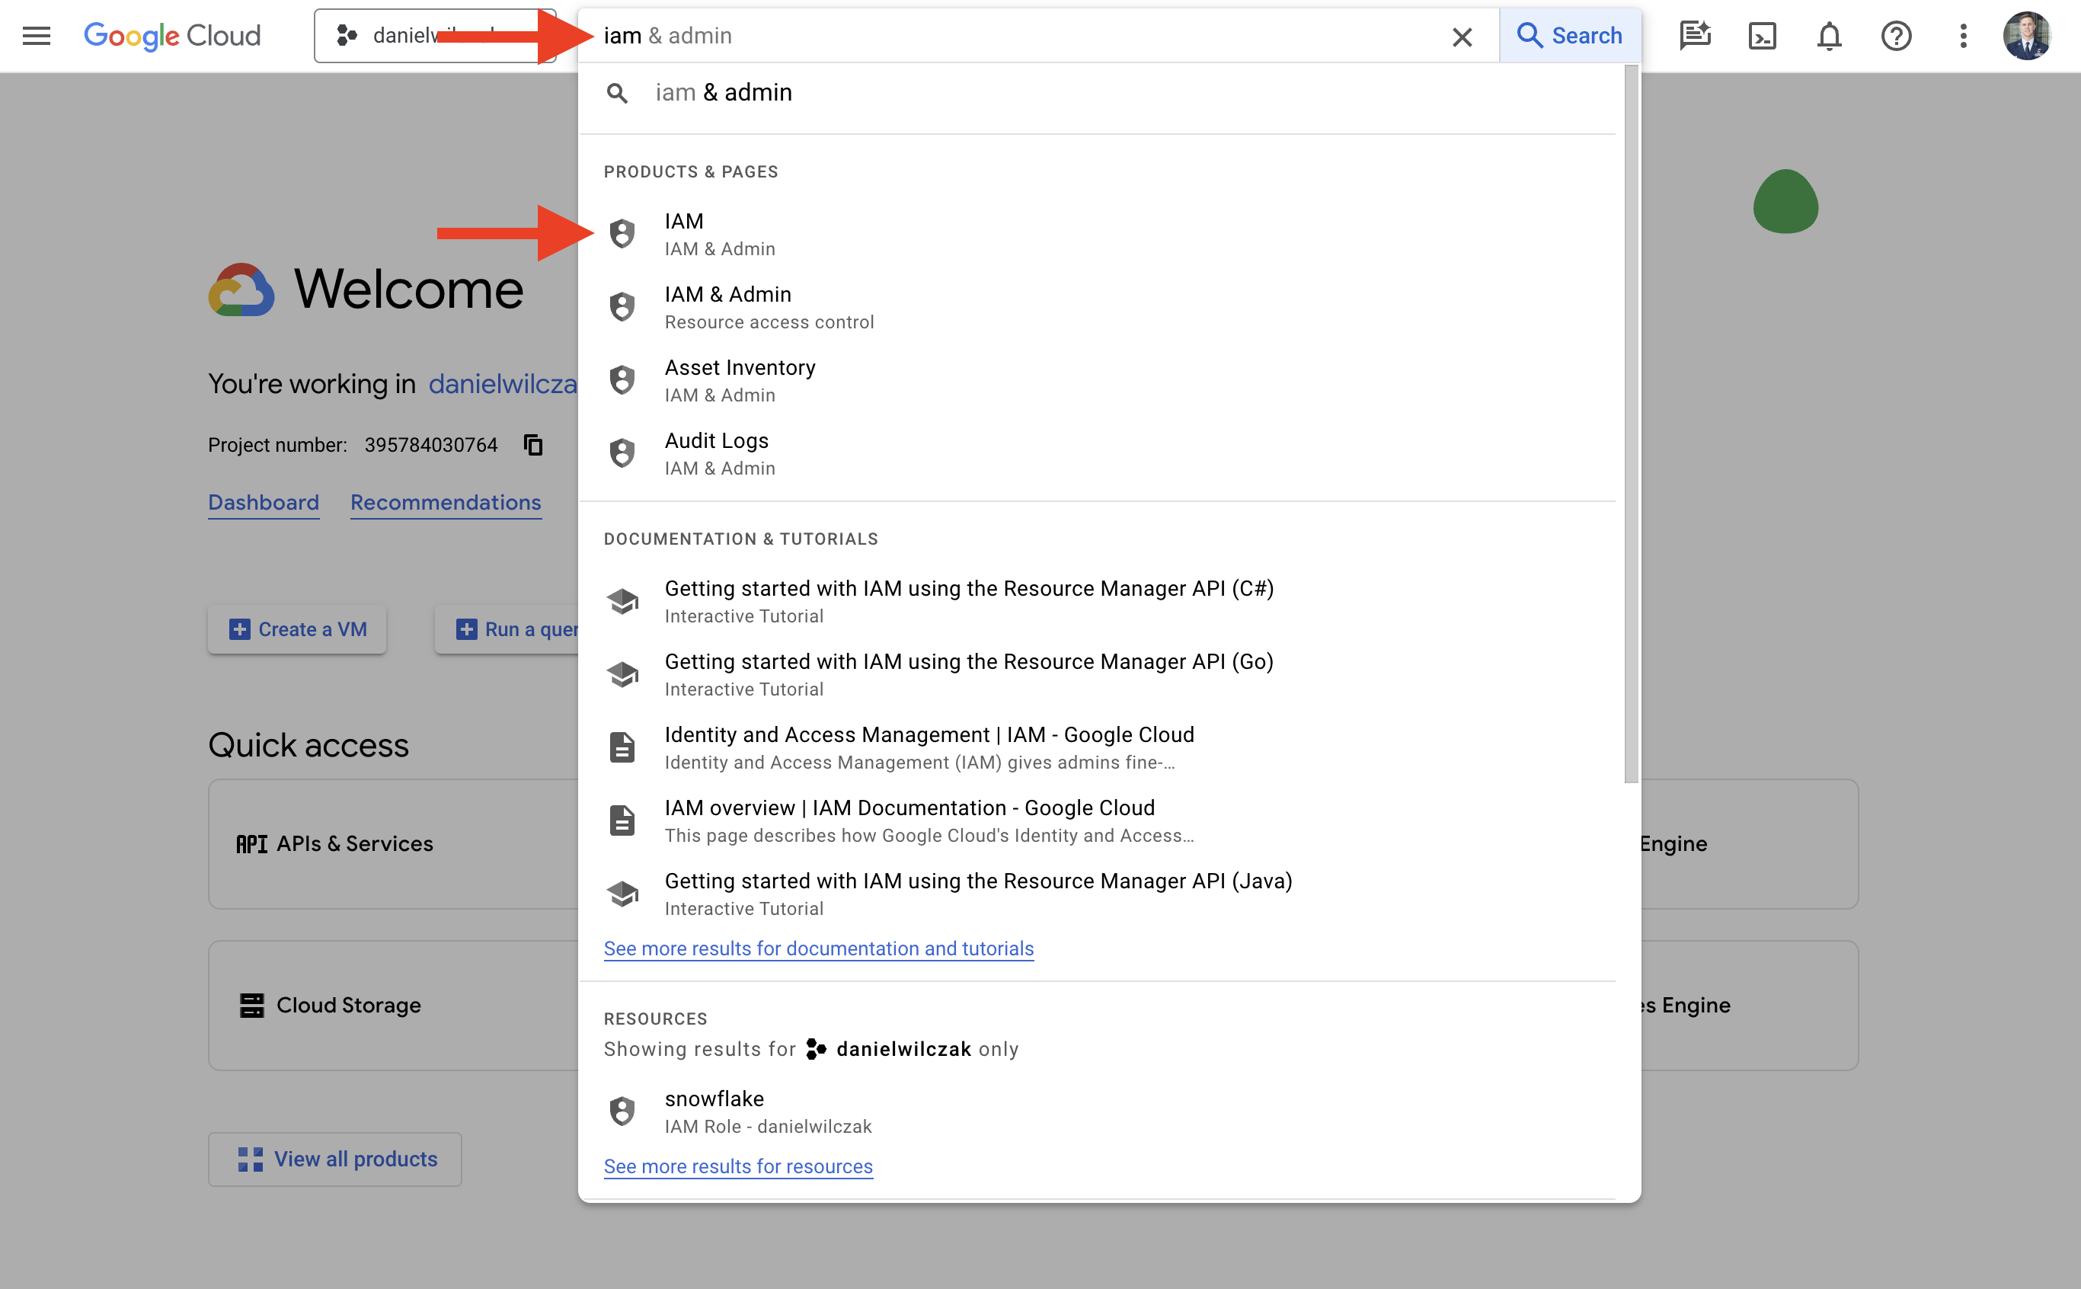The height and width of the screenshot is (1289, 2081).
Task: Click document icon beside IAM overview
Action: pos(622,821)
